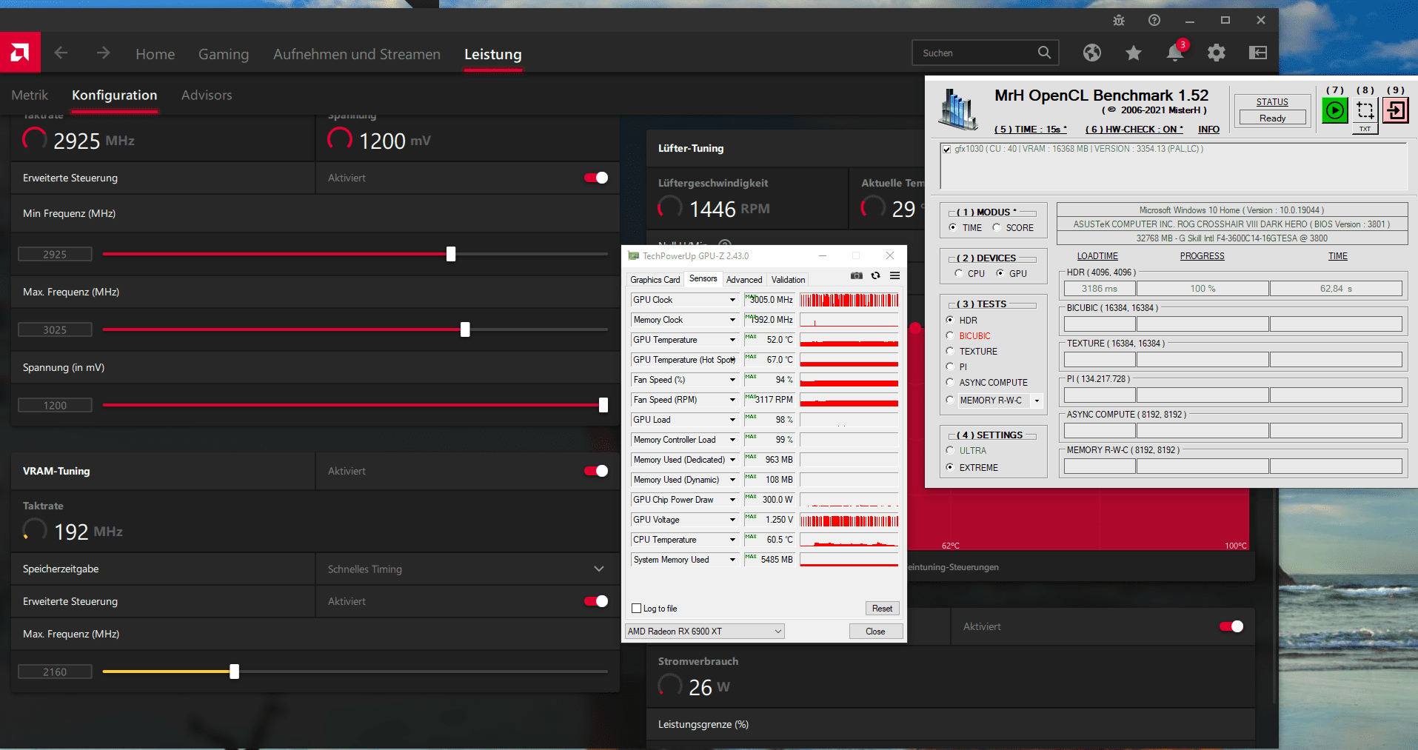
Task: Open favorites star icon
Action: 1134,53
